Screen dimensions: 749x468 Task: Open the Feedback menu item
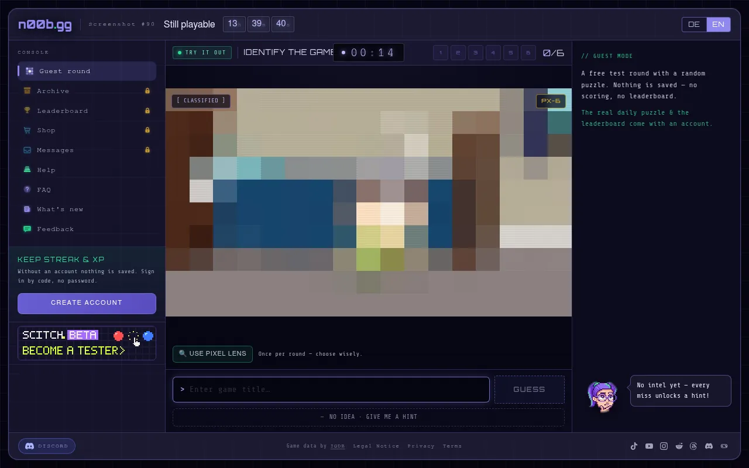[x=87, y=229]
